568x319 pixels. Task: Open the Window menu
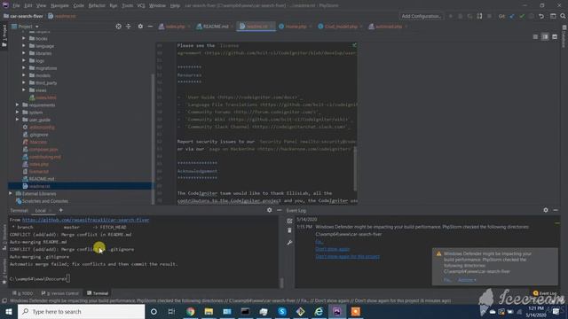[x=157, y=6]
